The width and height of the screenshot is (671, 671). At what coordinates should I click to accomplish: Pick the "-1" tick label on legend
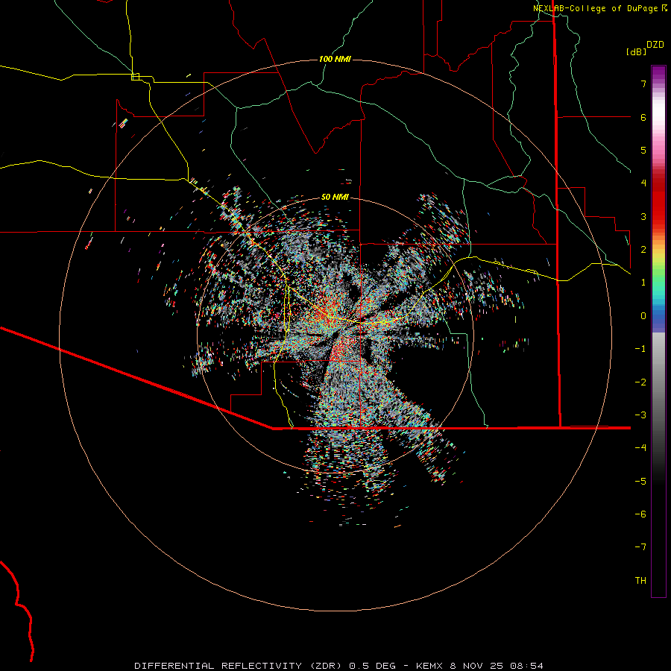[640, 349]
